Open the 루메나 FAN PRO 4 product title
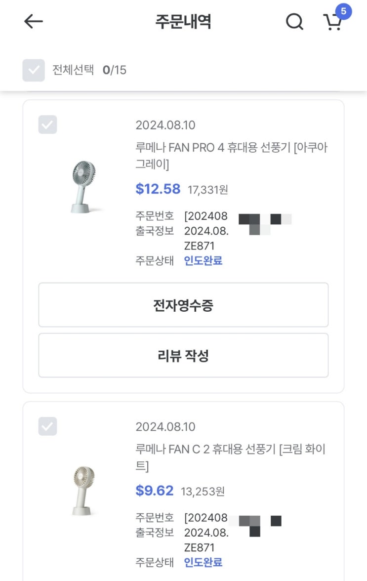367x581 pixels. [x=231, y=155]
